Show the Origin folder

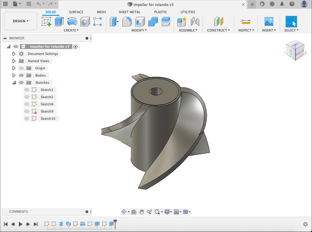21,68
